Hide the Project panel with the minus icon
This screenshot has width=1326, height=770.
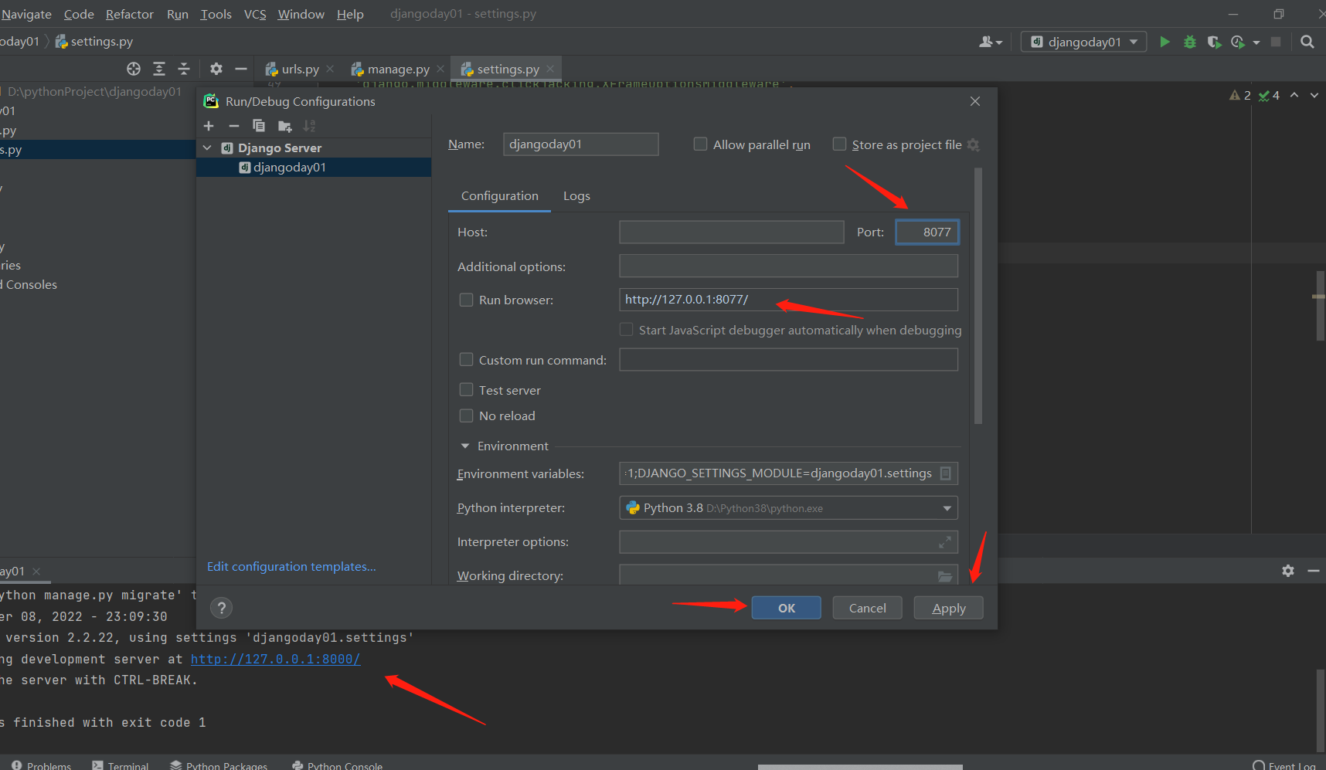pyautogui.click(x=241, y=69)
